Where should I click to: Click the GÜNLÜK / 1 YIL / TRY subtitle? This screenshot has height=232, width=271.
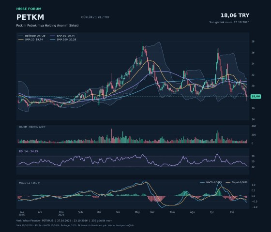click(x=95, y=17)
